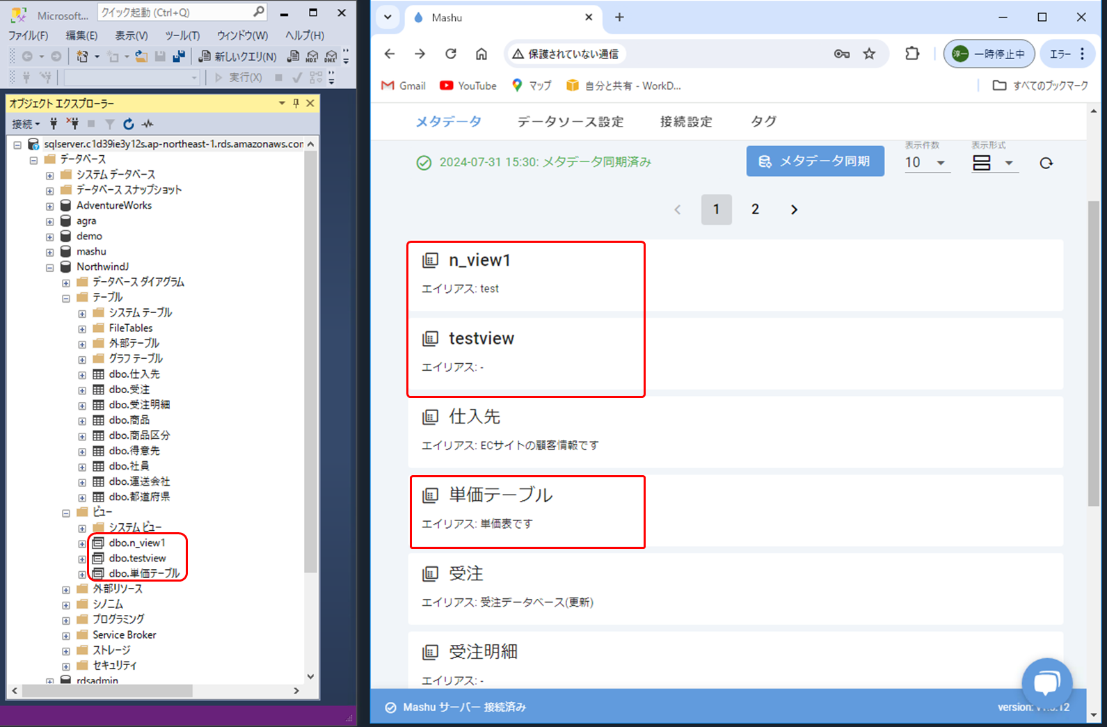Screen dimensions: 1107x727
Task: Open the display format dropdown
Action: (994, 163)
